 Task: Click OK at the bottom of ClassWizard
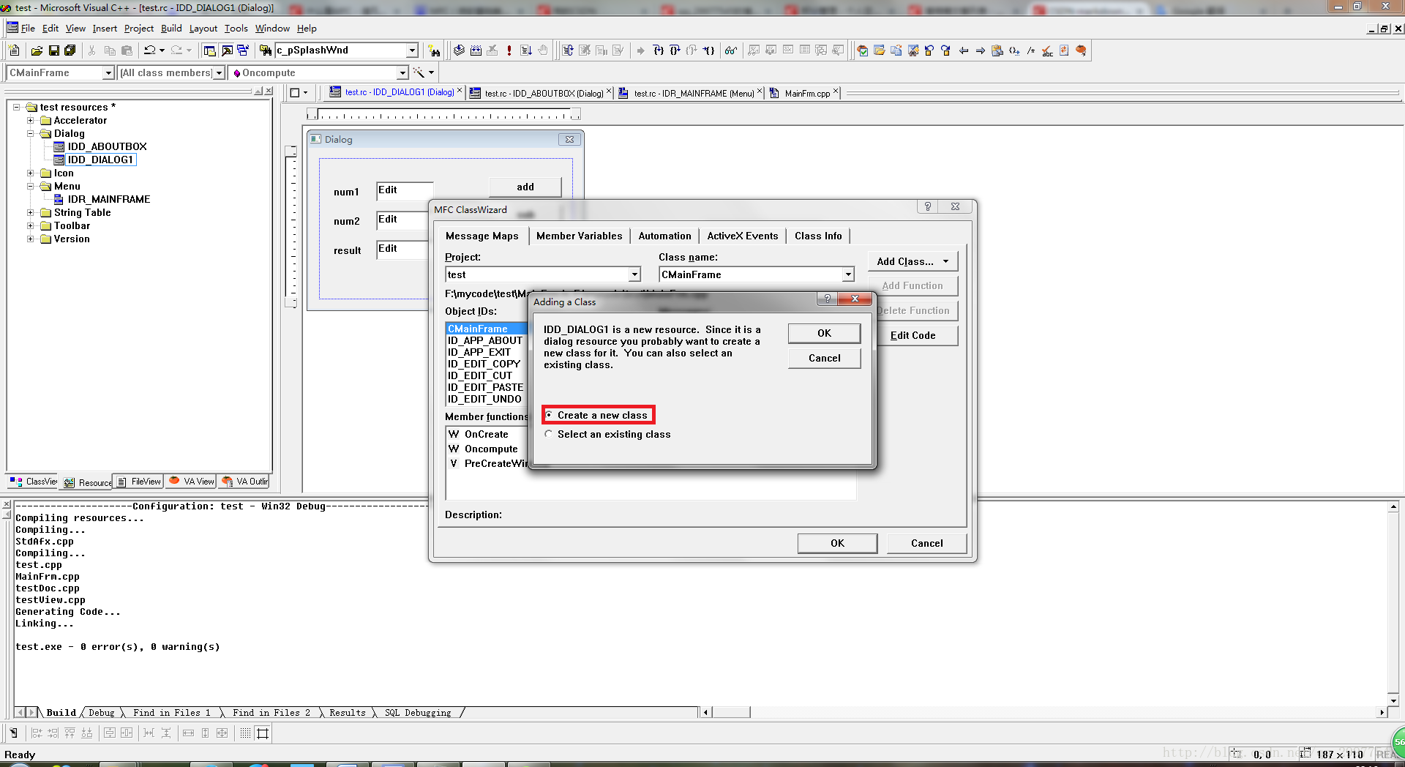coord(837,543)
